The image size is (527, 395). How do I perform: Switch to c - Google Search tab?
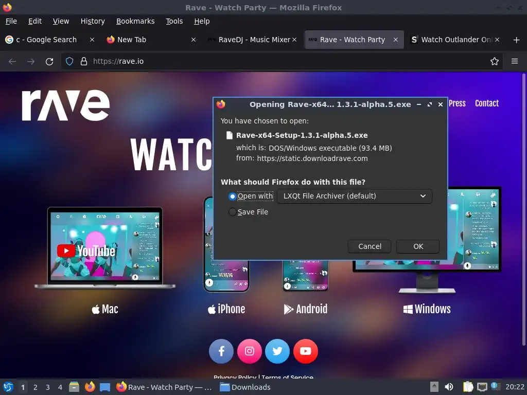coord(46,40)
